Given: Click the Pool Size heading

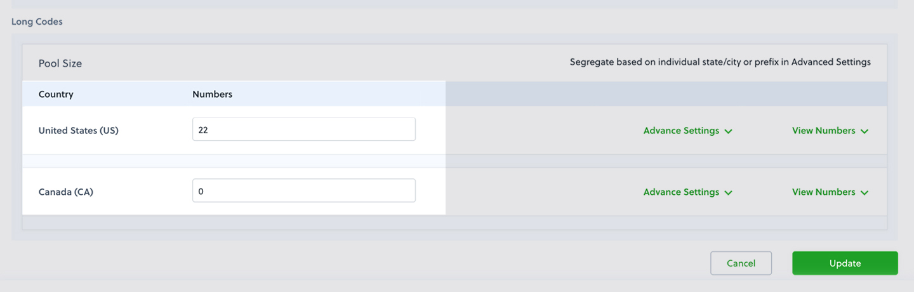Looking at the screenshot, I should click(x=60, y=63).
